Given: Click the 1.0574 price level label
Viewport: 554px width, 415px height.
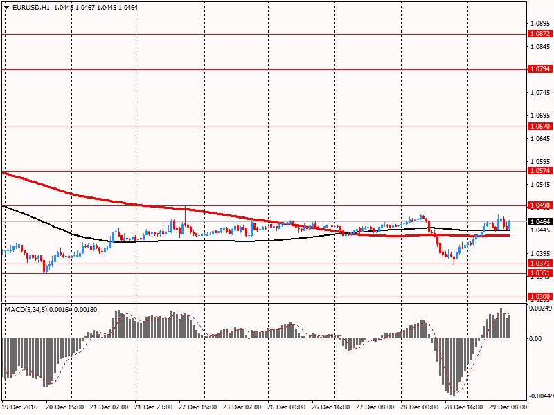Looking at the screenshot, I should click(x=540, y=171).
